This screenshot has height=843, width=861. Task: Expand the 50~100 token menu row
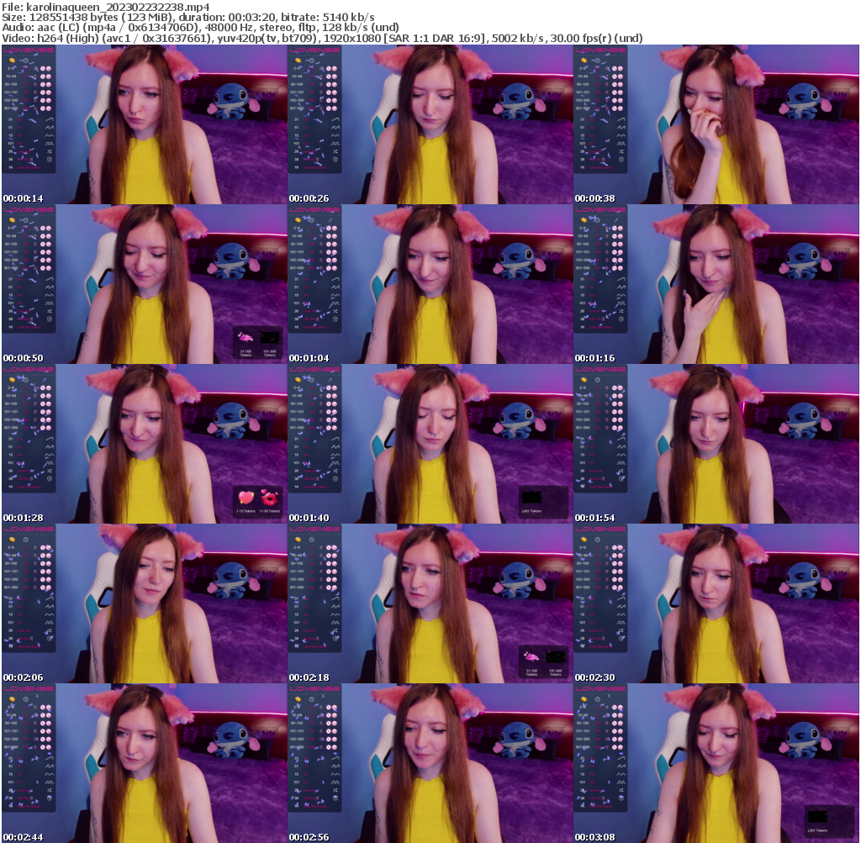pos(11,85)
